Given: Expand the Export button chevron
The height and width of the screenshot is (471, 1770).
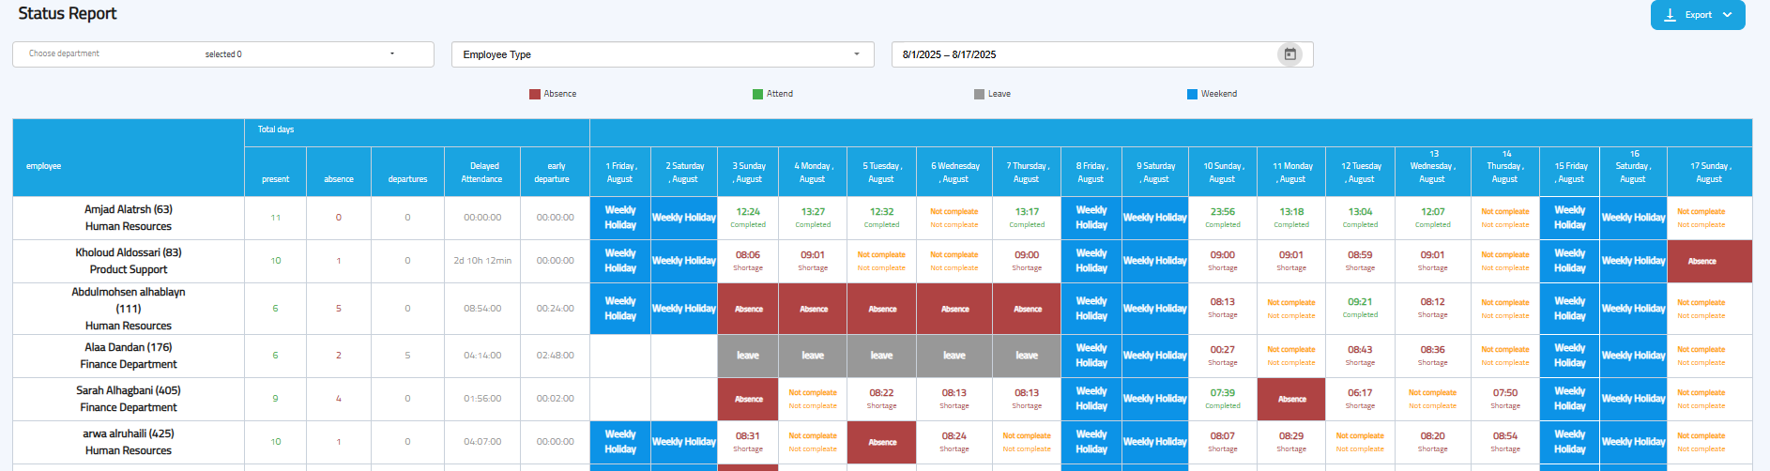Looking at the screenshot, I should 1727,15.
